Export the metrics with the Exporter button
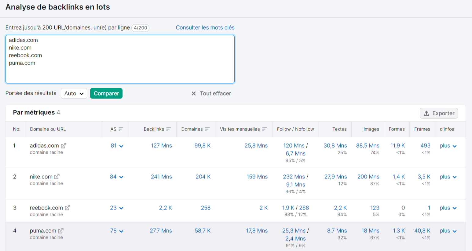The image size is (472, 251). click(439, 113)
